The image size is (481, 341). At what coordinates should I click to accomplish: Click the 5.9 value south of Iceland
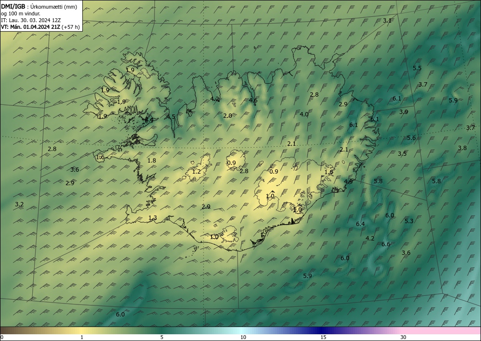(x=307, y=276)
